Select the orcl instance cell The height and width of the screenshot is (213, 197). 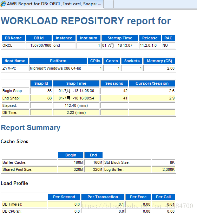(x=64, y=45)
